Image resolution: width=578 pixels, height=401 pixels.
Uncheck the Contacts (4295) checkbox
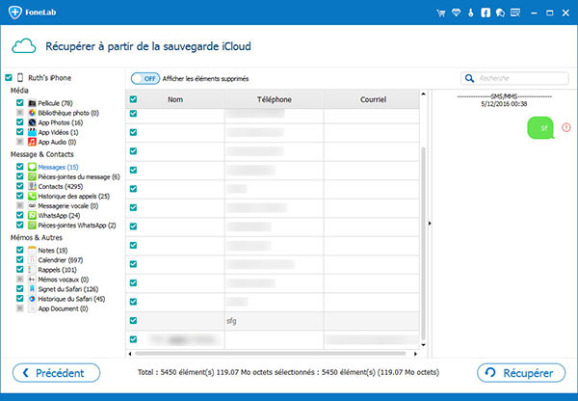click(x=20, y=186)
